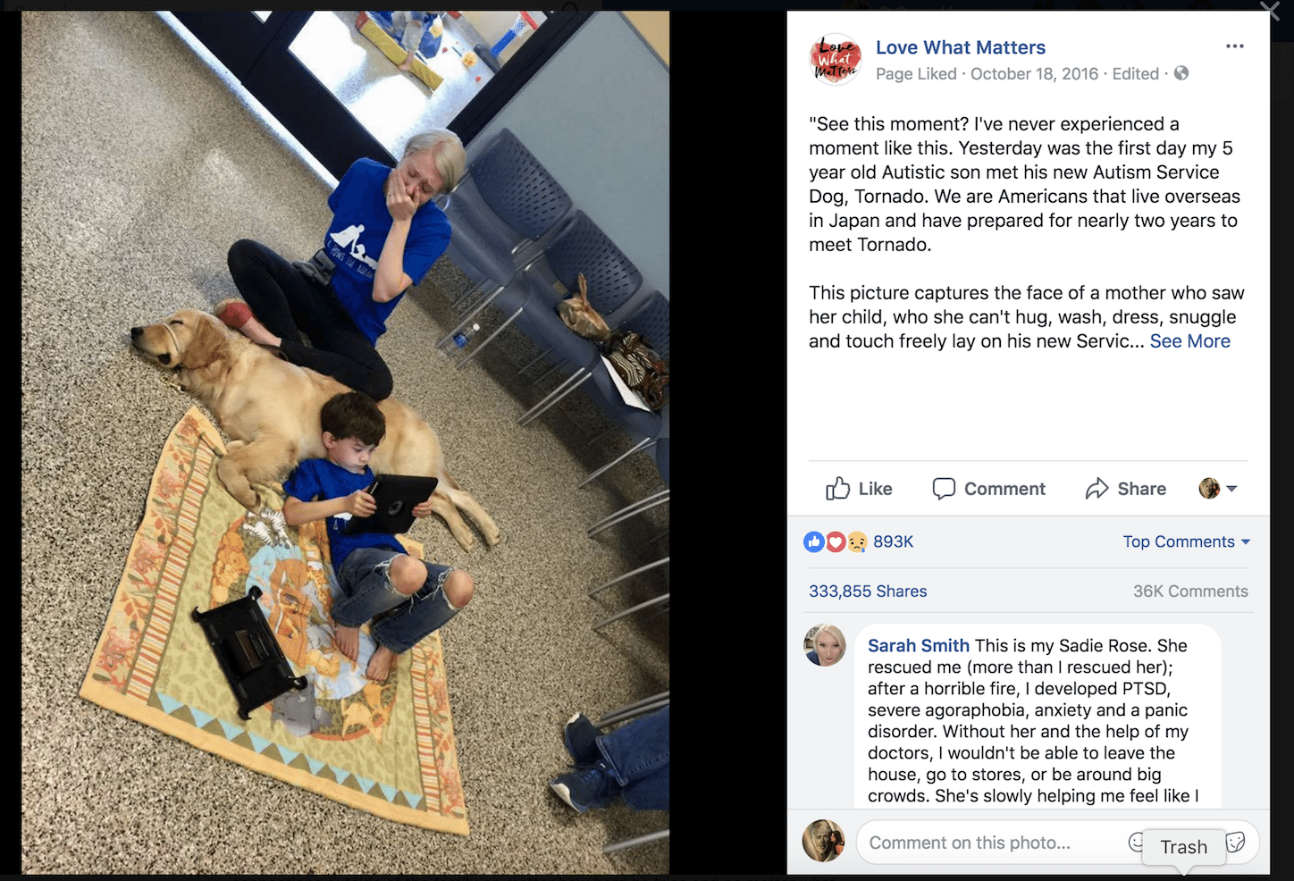Click the Comment speech bubble icon

pos(944,489)
